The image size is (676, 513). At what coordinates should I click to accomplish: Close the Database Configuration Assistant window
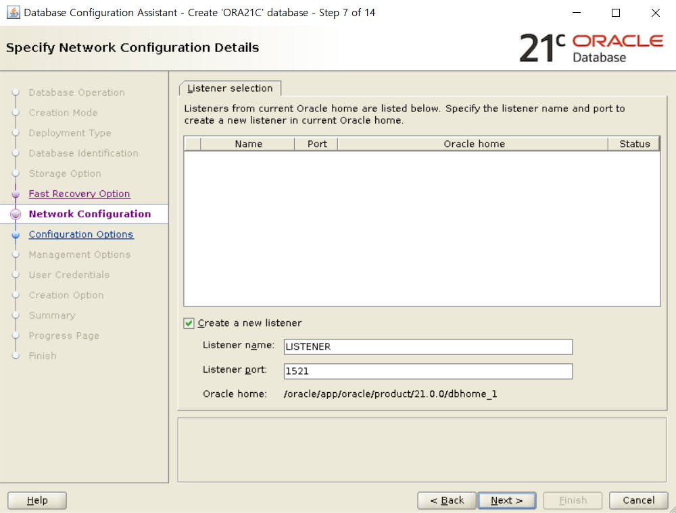pyautogui.click(x=655, y=12)
